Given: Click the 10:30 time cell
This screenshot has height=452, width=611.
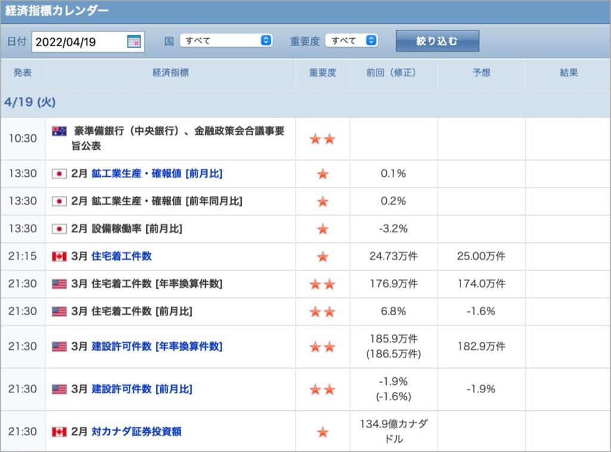Looking at the screenshot, I should click(23, 139).
